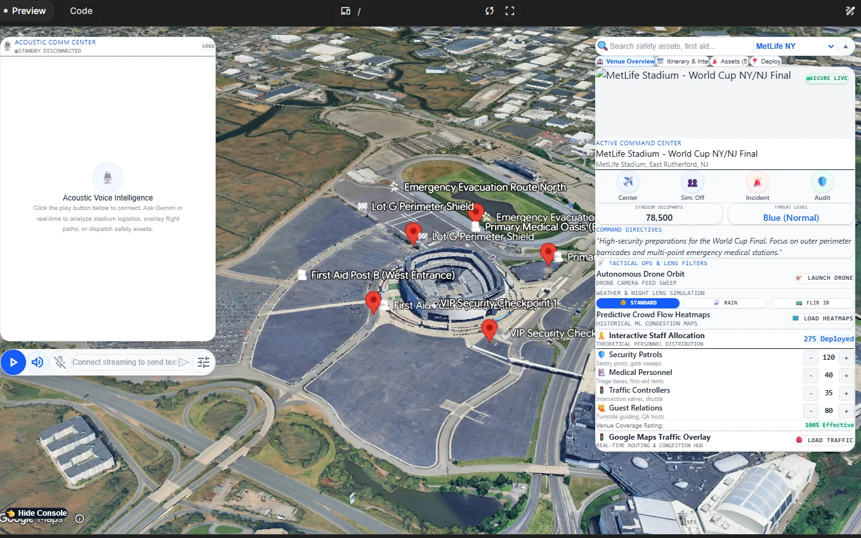
Task: Click the Audit shield icon button
Action: tap(822, 183)
